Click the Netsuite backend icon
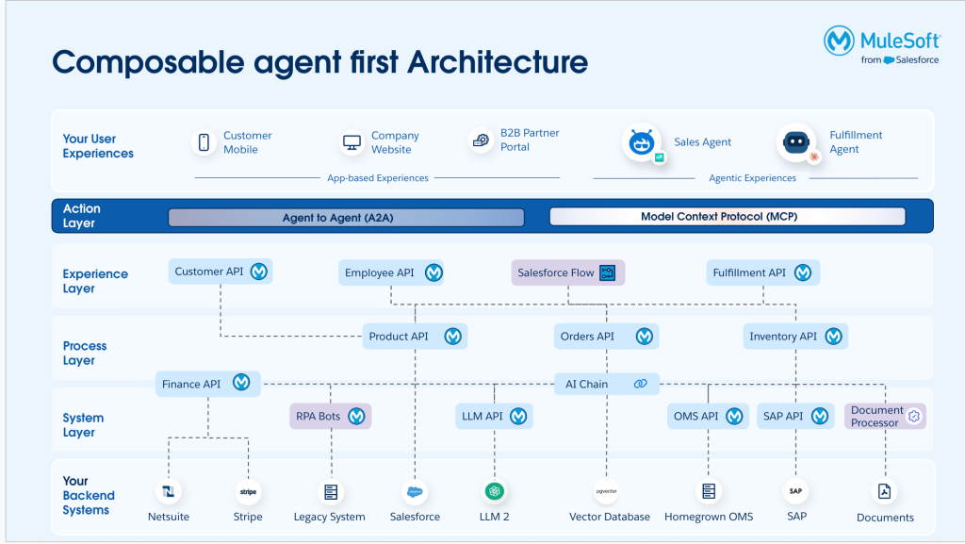 tap(169, 491)
